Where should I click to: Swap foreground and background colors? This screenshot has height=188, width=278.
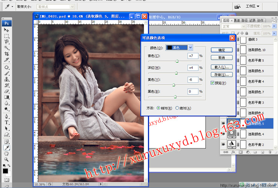pos(9,166)
